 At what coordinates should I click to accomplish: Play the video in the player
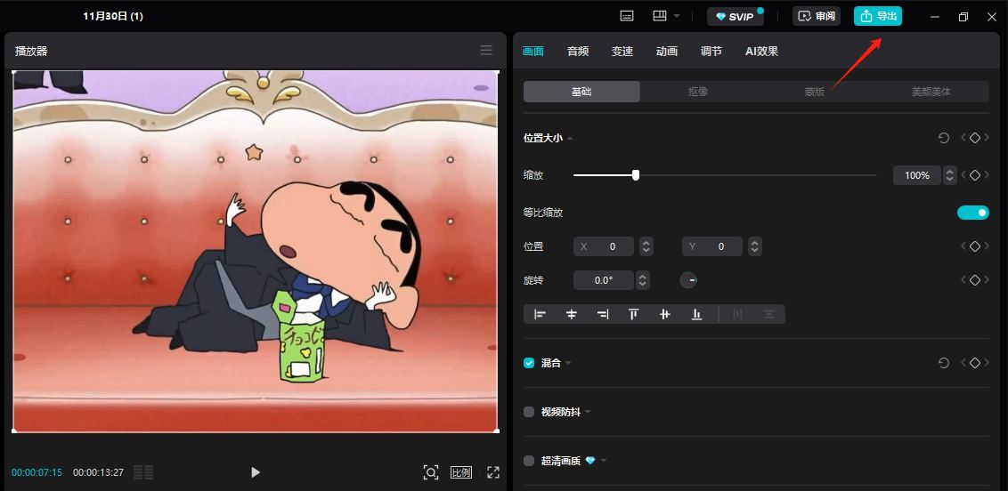click(256, 472)
